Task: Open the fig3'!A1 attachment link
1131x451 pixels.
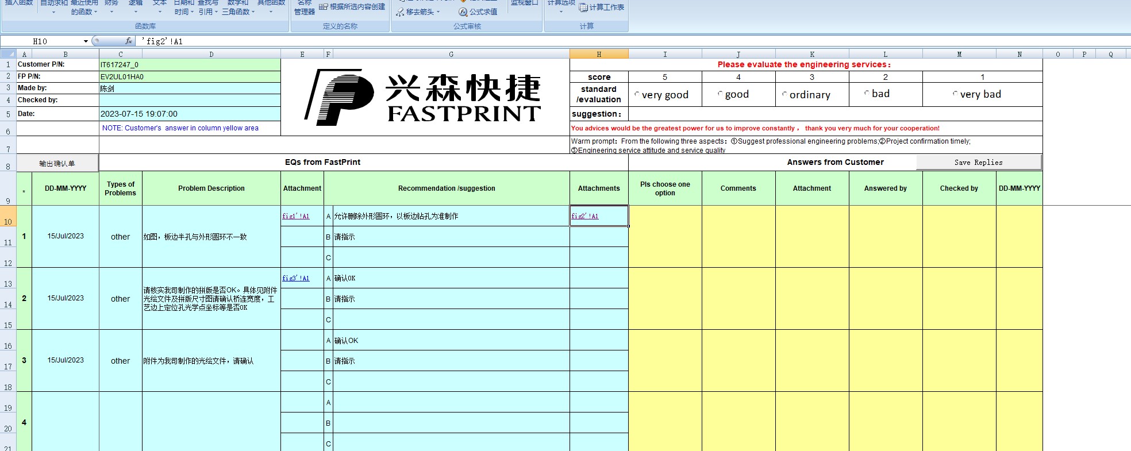Action: 295,278
